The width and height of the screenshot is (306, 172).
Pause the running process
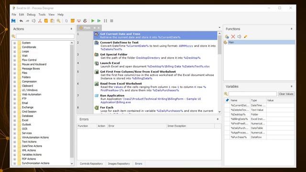(105, 21)
